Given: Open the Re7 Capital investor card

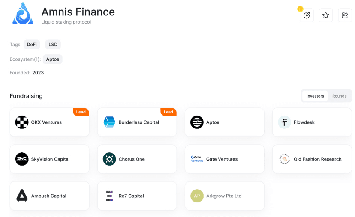Looking at the screenshot, I should click(137, 196).
